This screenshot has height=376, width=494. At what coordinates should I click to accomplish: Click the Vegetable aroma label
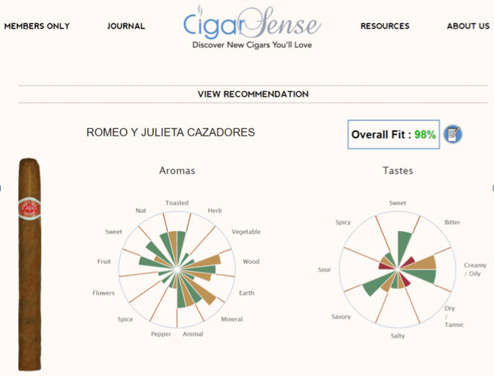coord(246,232)
